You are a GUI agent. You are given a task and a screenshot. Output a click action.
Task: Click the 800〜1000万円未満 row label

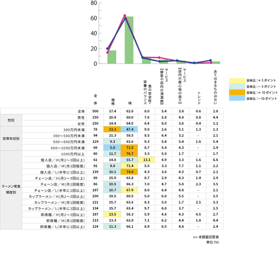[x=68, y=148]
